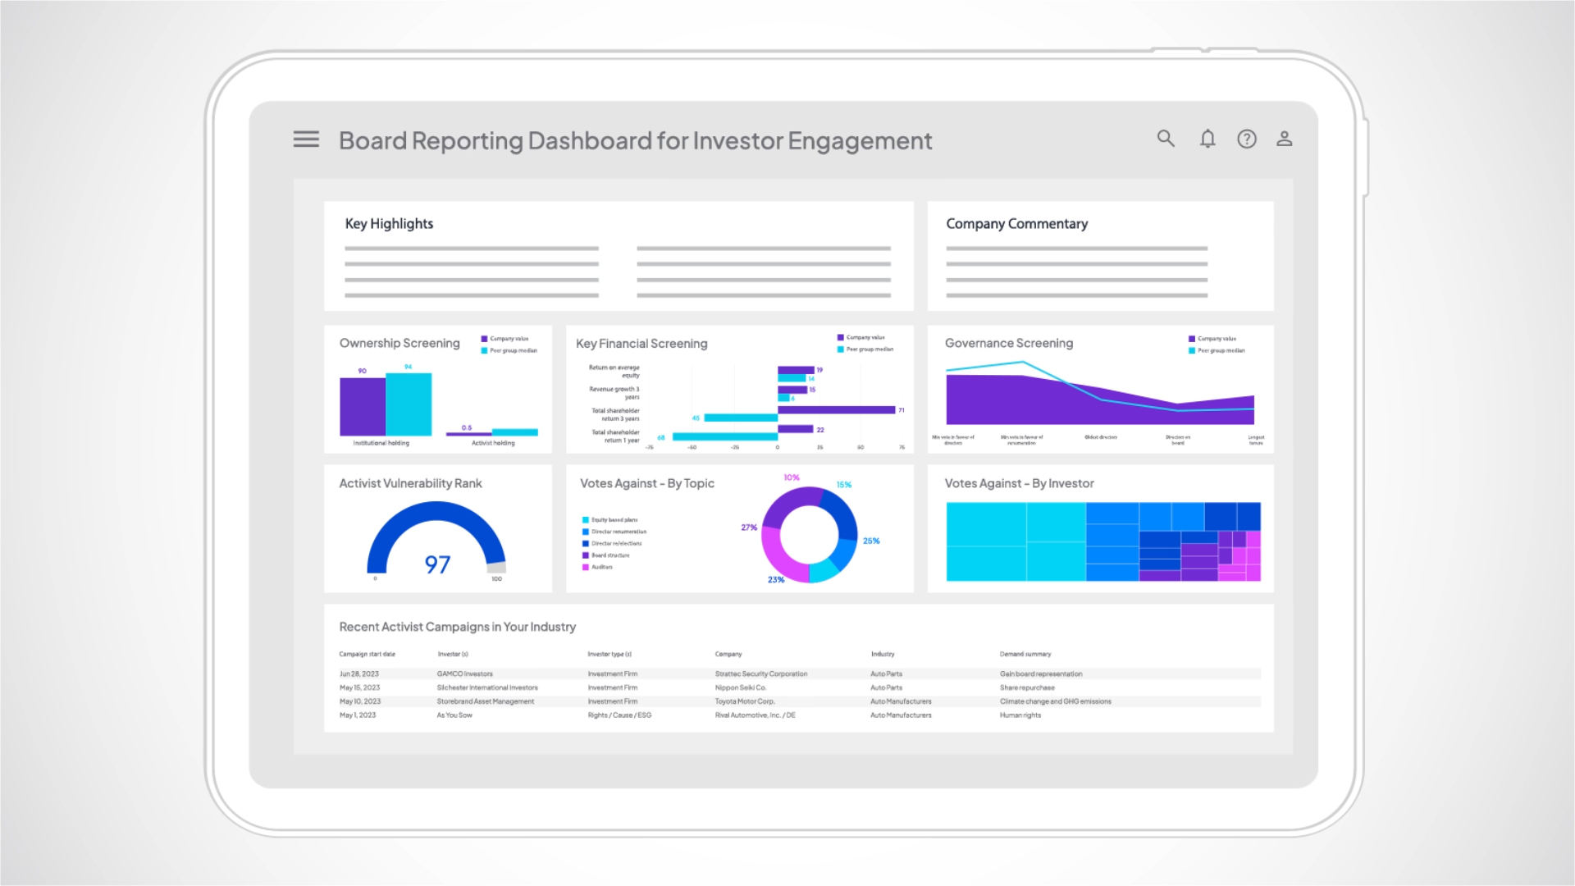1575x886 pixels.
Task: Sort by Campaign start date column
Action: click(x=367, y=655)
